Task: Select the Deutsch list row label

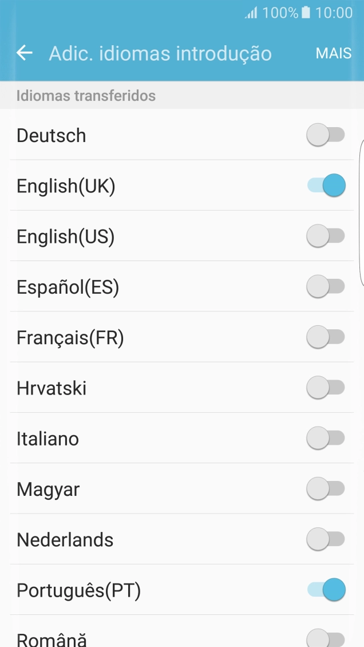Action: click(52, 136)
